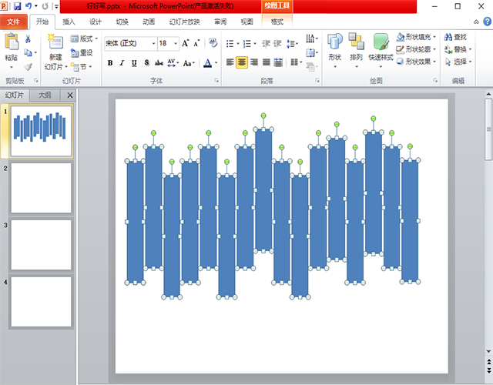This screenshot has height=385, width=493.
Task: Save the presentation using the floppy icon
Action: [17, 6]
